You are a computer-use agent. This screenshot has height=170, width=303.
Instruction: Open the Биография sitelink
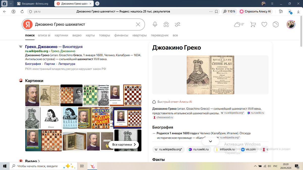(33, 64)
